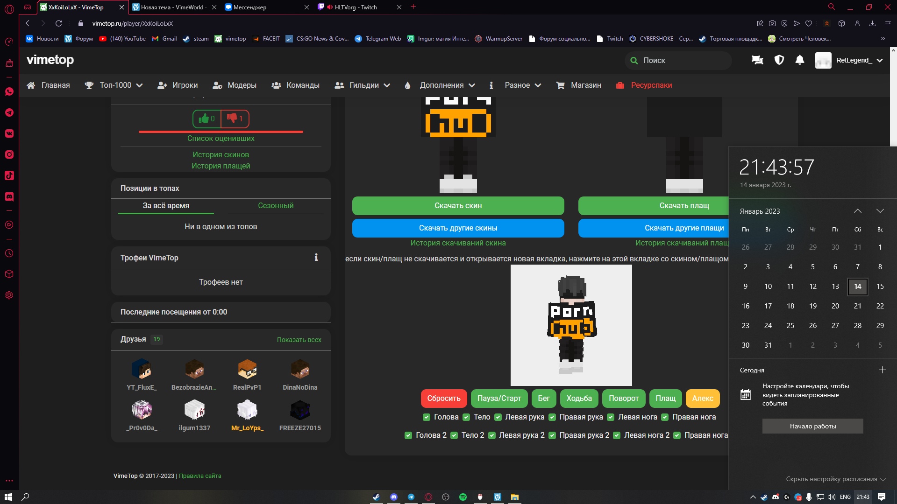Switch to the Сезонный tab
Viewport: 897px width, 504px height.
click(x=276, y=206)
